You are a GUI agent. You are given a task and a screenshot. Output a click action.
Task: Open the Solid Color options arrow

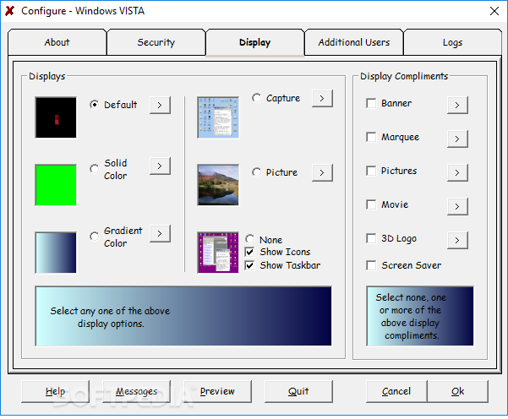pyautogui.click(x=160, y=166)
